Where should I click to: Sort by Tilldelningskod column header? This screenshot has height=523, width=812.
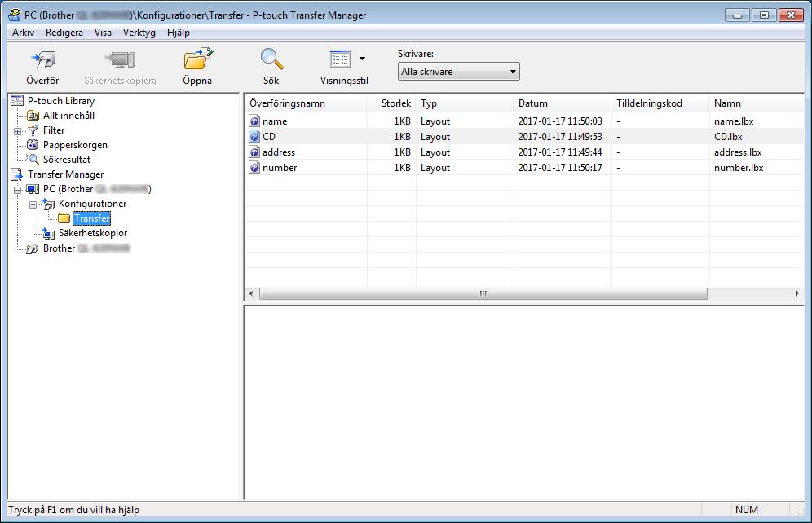tap(660, 103)
